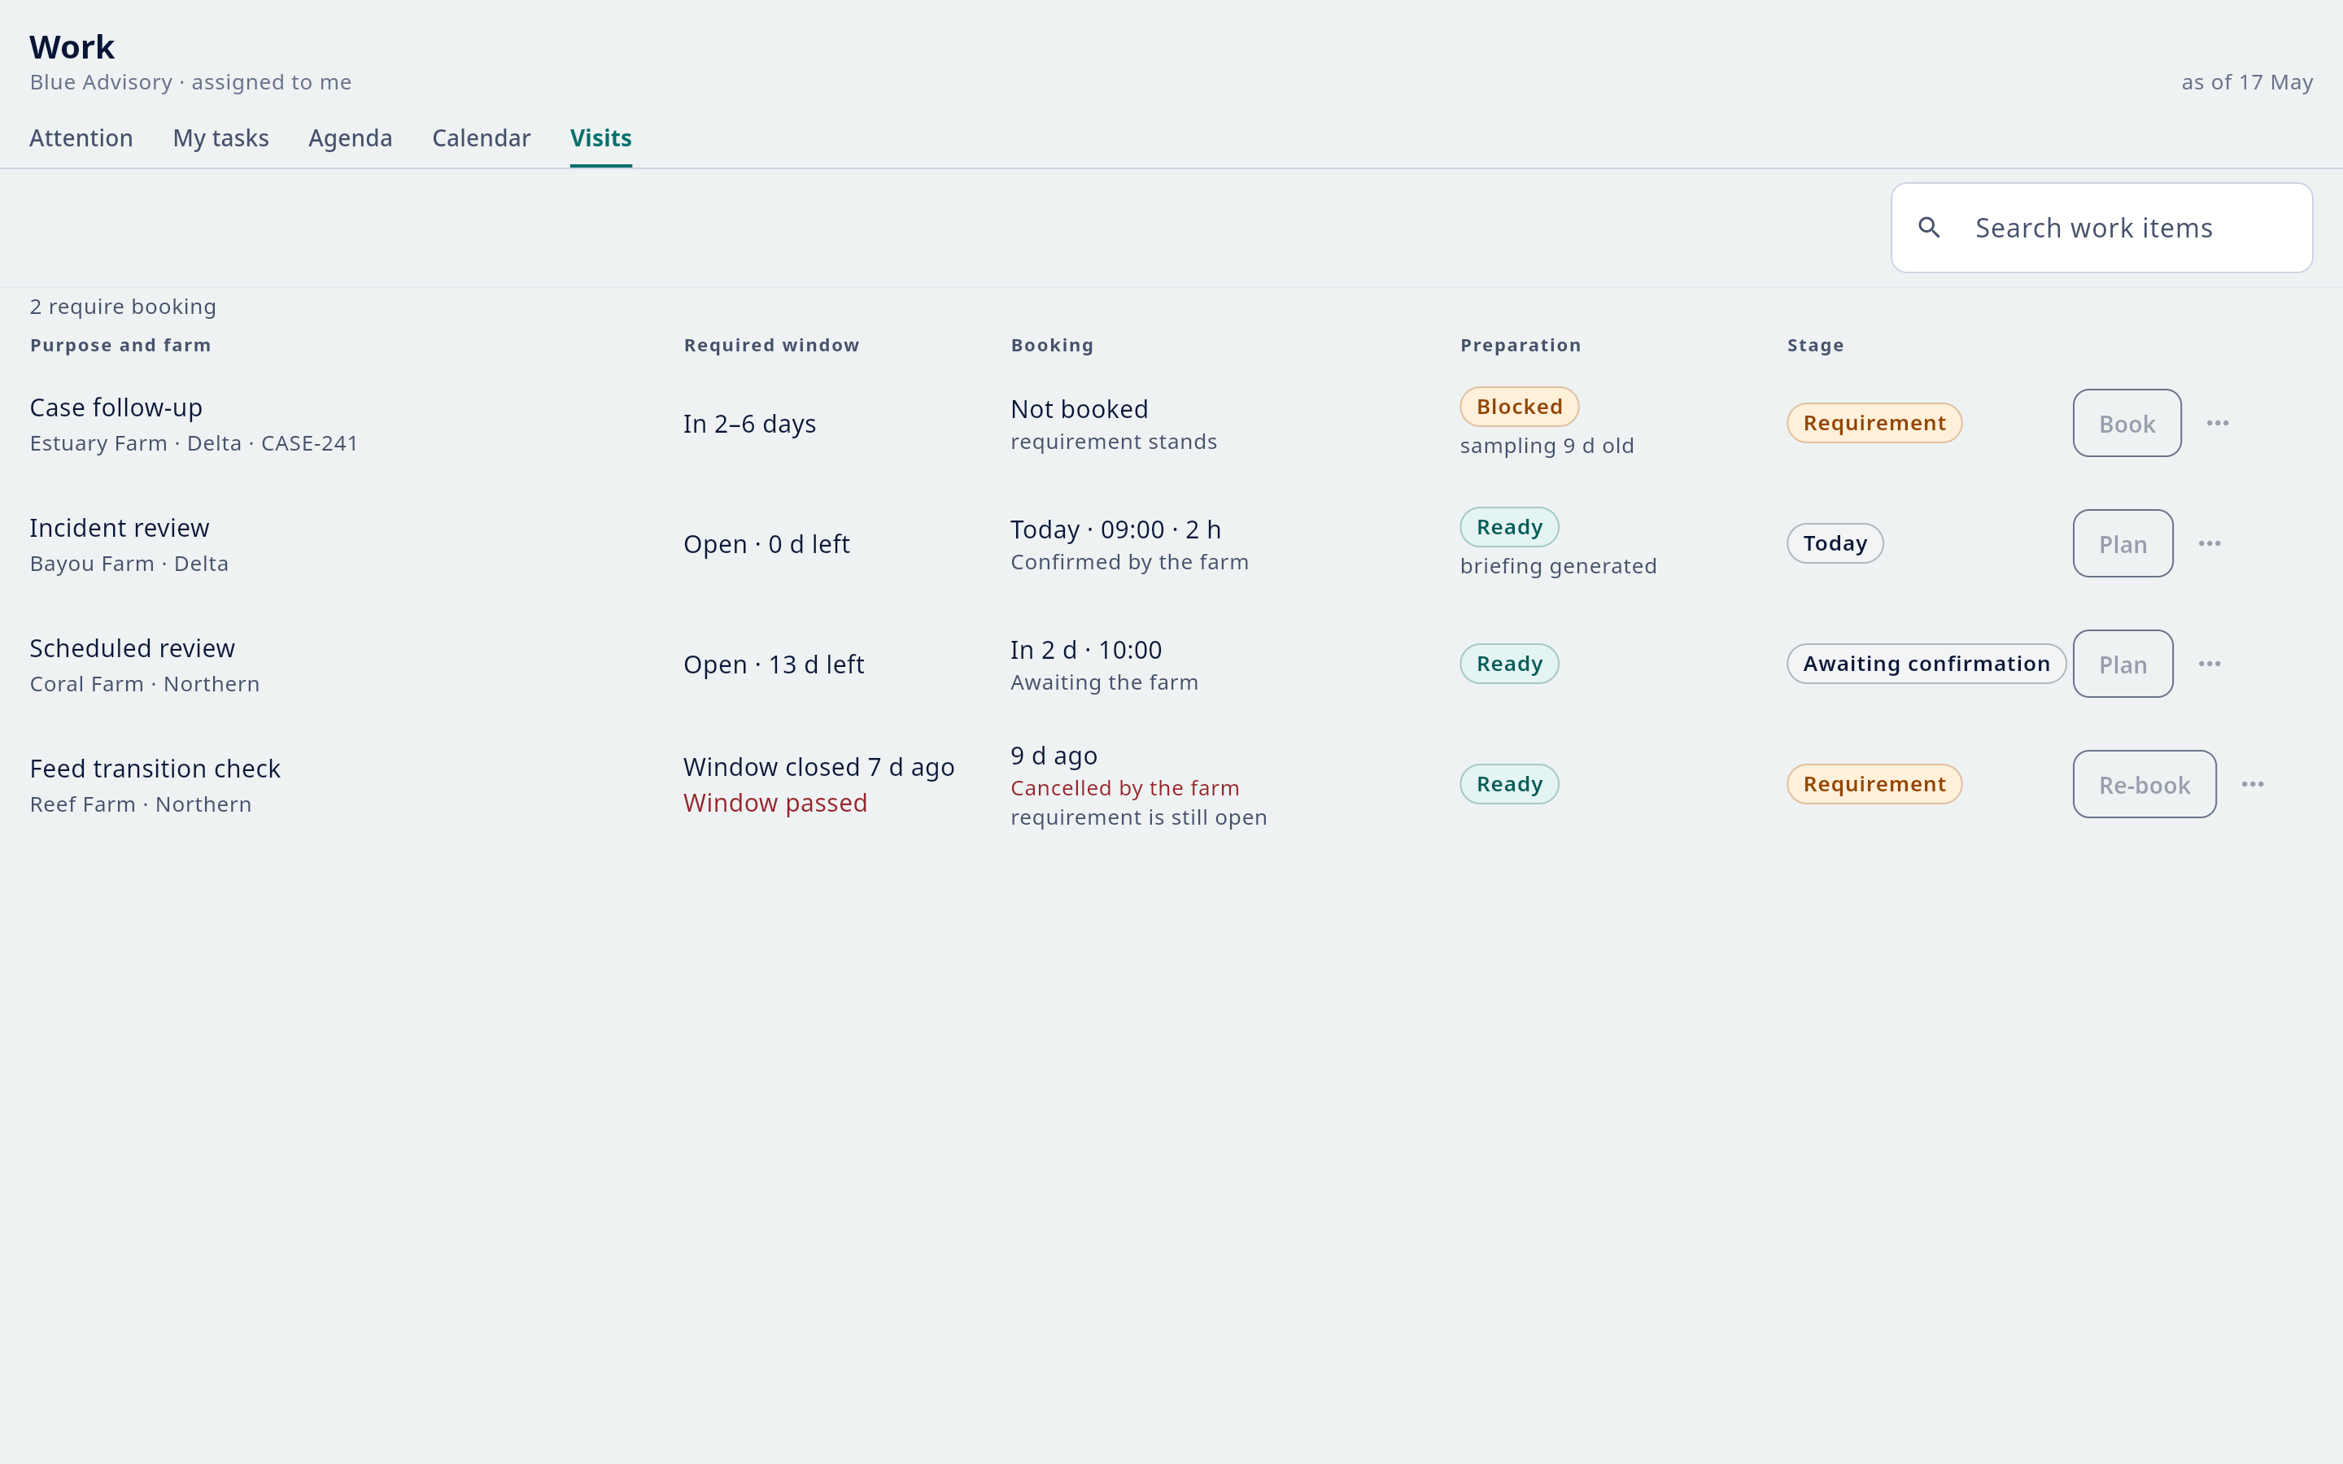Click the Awaiting confirmation stage badge

click(1926, 664)
